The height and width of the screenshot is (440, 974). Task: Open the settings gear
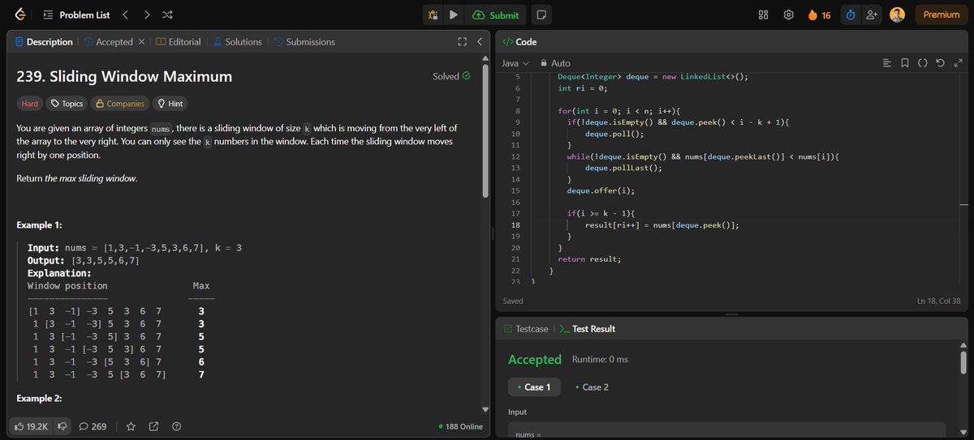789,15
